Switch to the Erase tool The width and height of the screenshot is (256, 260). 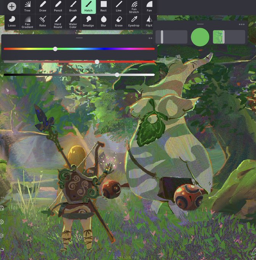119,22
